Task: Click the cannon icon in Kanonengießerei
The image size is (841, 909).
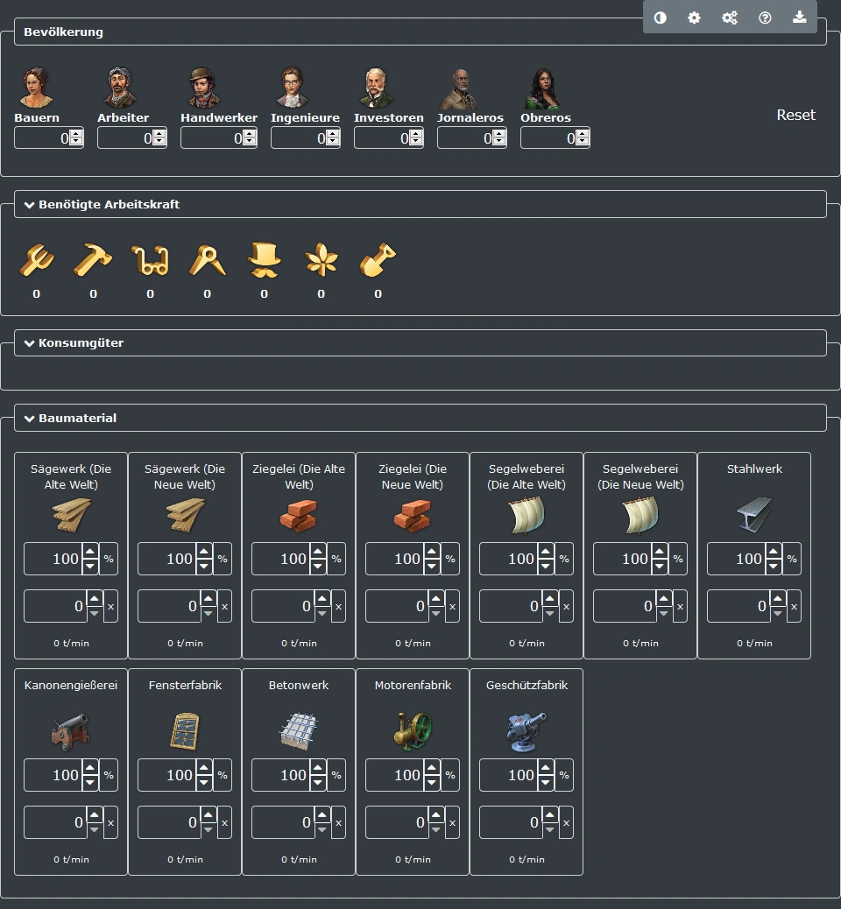Action: tap(70, 732)
